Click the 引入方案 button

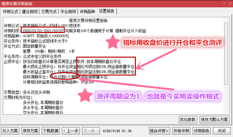[x=10, y=131]
